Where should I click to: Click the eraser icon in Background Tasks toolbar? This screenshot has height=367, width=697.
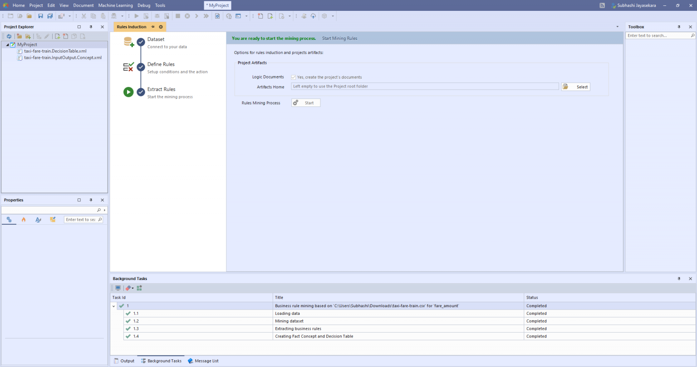(x=128, y=288)
